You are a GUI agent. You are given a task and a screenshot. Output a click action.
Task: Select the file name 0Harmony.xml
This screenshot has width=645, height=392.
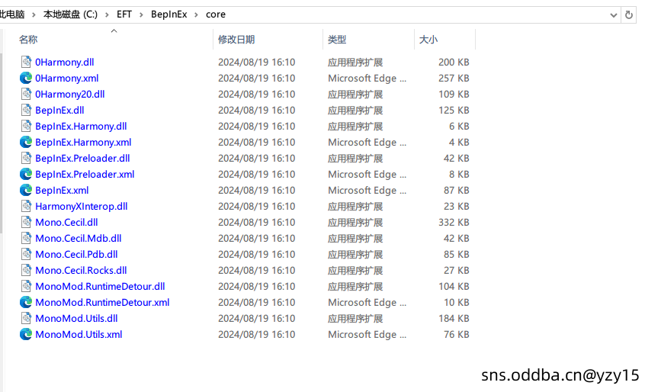[66, 78]
